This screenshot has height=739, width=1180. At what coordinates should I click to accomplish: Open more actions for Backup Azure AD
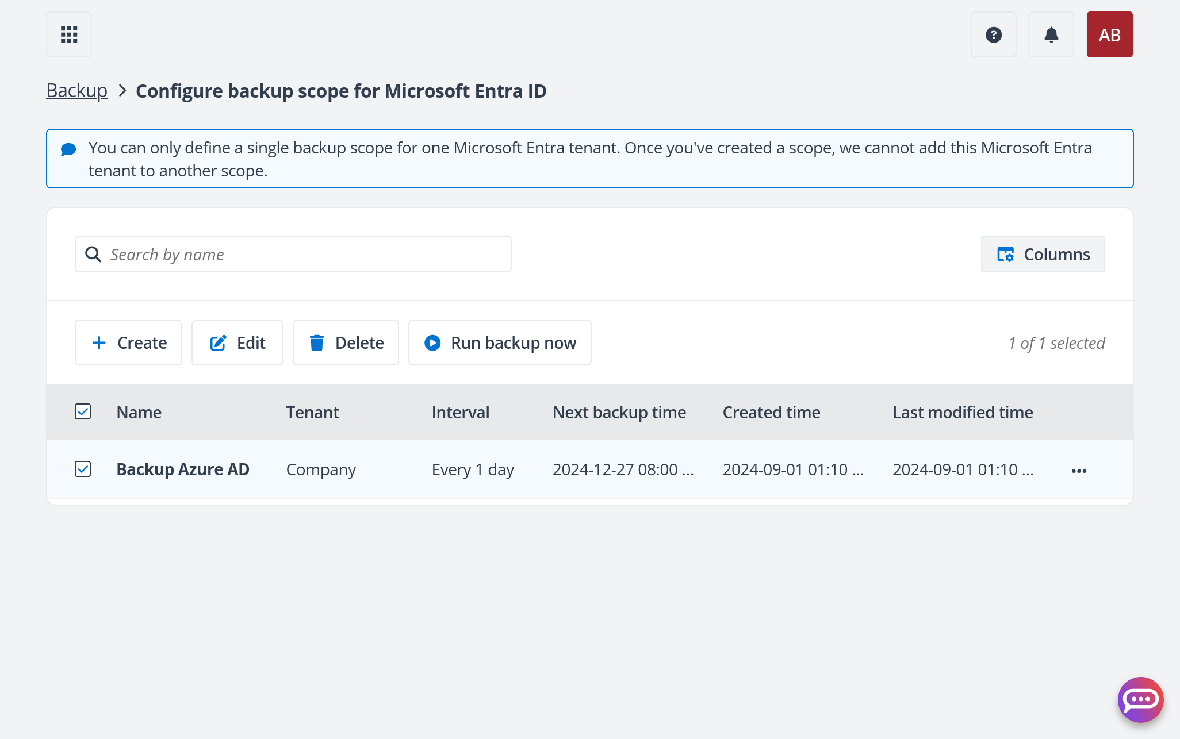(x=1079, y=471)
